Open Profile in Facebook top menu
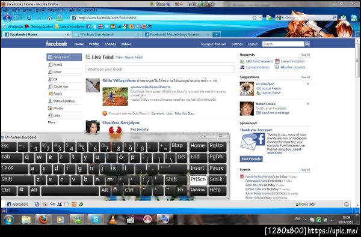 pyautogui.click(x=94, y=44)
